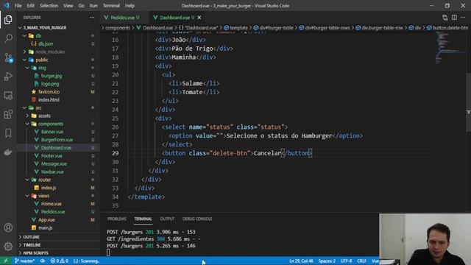Screen dimensions: 471x265
Task: Open the Bookmarks view icon
Action: click(8, 133)
